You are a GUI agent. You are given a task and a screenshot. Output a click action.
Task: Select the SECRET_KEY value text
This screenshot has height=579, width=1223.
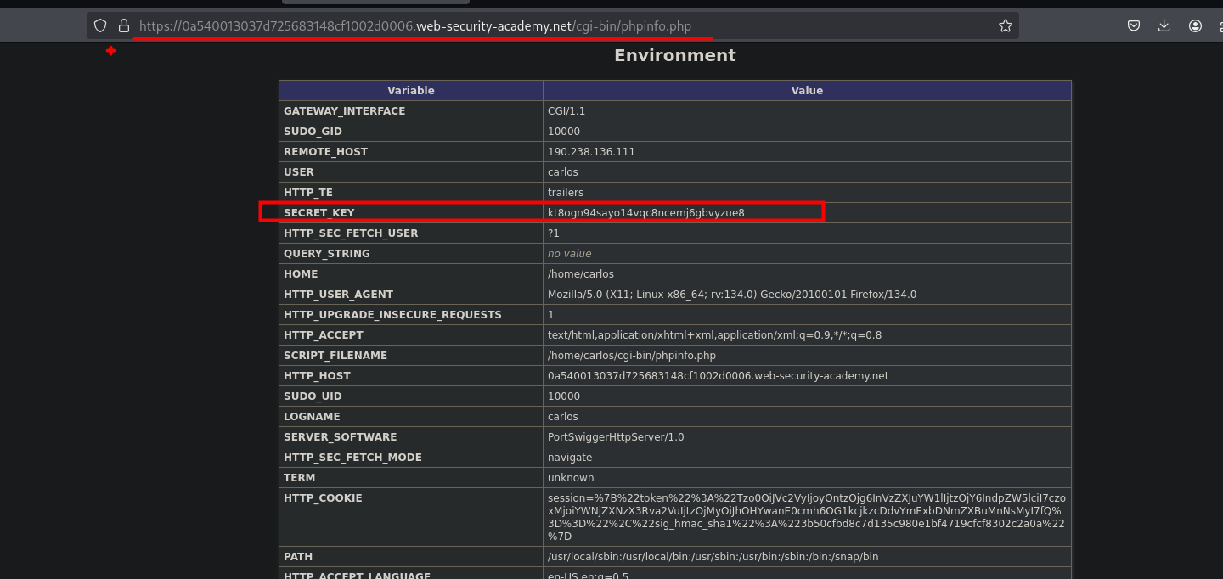(645, 212)
